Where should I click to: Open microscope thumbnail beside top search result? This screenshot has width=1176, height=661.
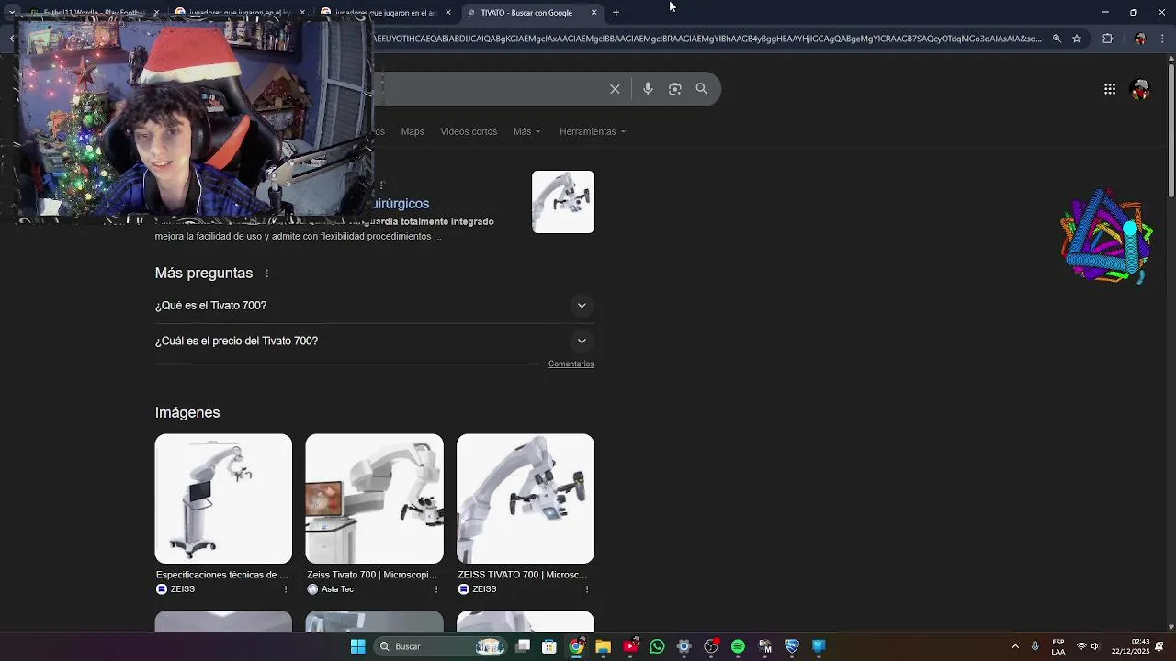(x=563, y=202)
